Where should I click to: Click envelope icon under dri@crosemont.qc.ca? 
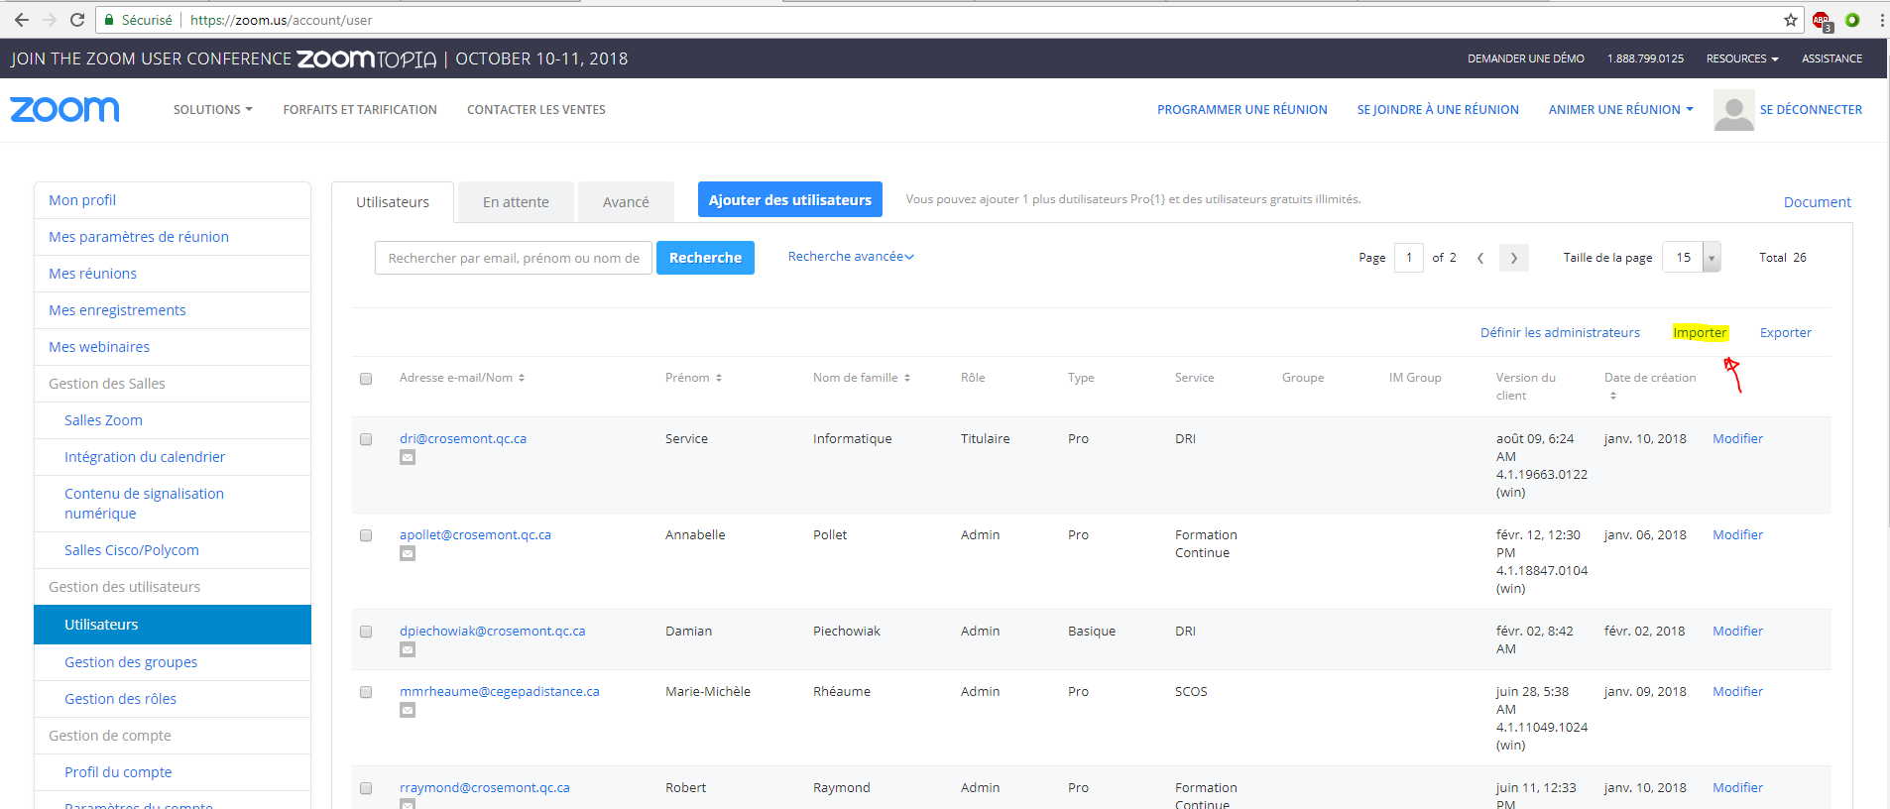pos(408,458)
